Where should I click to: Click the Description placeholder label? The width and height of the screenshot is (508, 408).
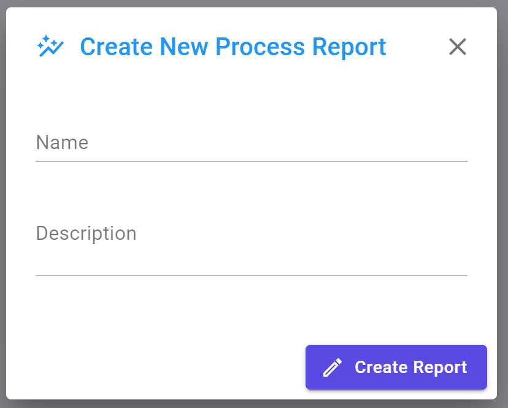[x=86, y=233]
